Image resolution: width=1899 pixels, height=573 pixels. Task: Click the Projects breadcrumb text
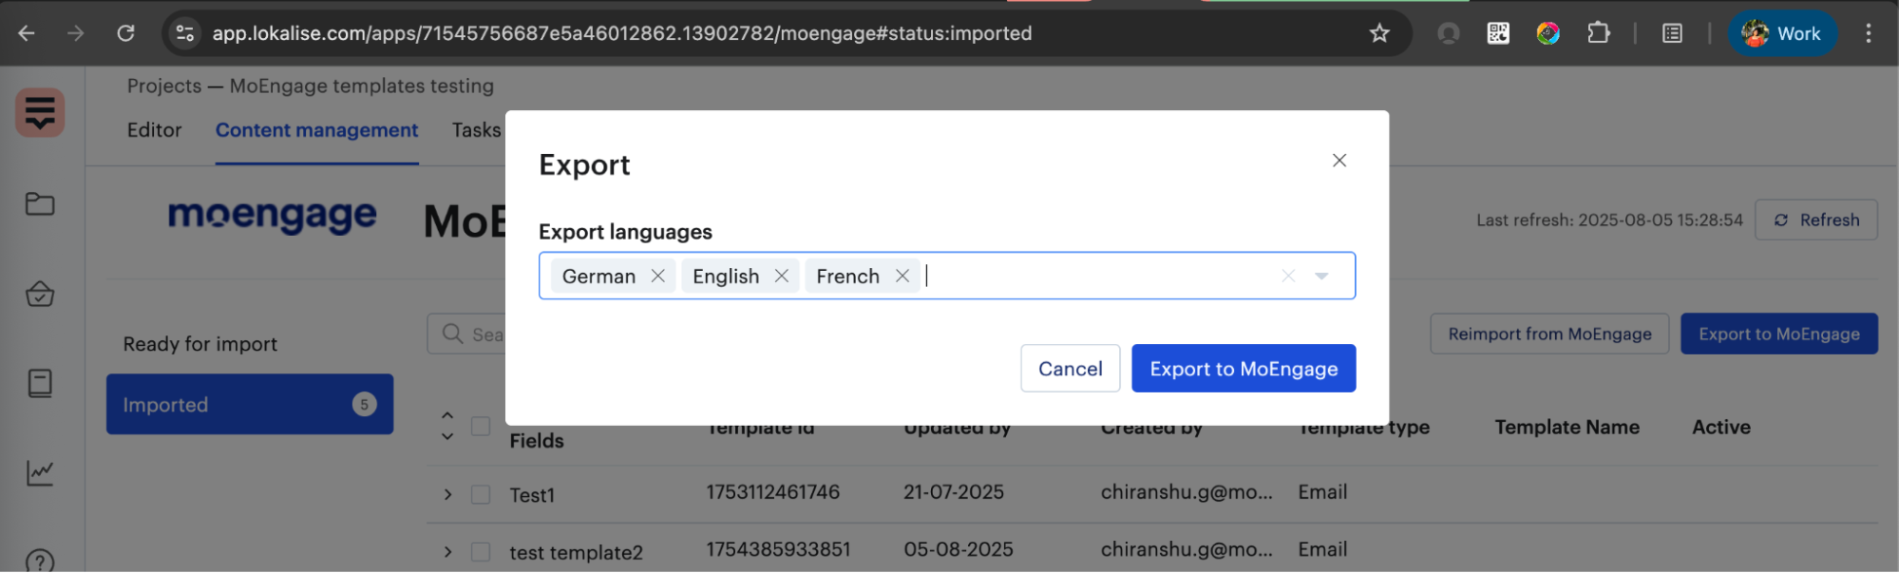pyautogui.click(x=164, y=86)
